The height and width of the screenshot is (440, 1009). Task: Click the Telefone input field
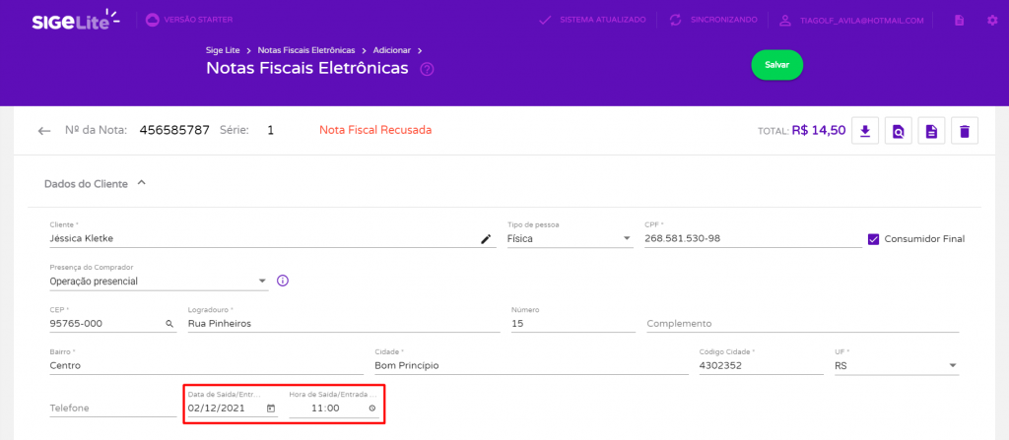(x=112, y=408)
